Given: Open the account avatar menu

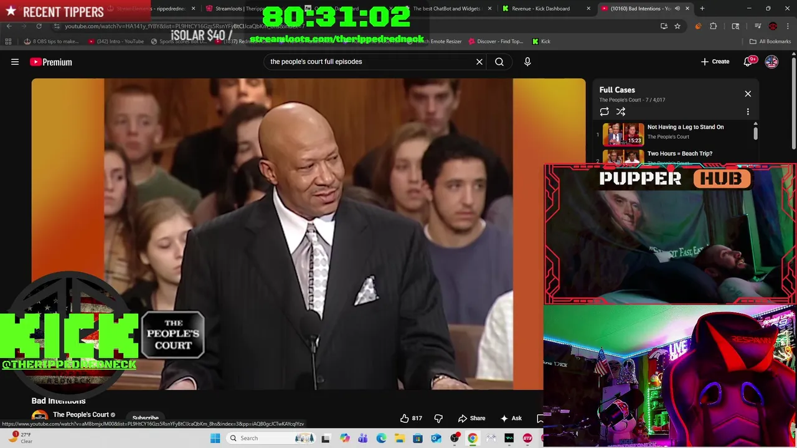Looking at the screenshot, I should [771, 62].
